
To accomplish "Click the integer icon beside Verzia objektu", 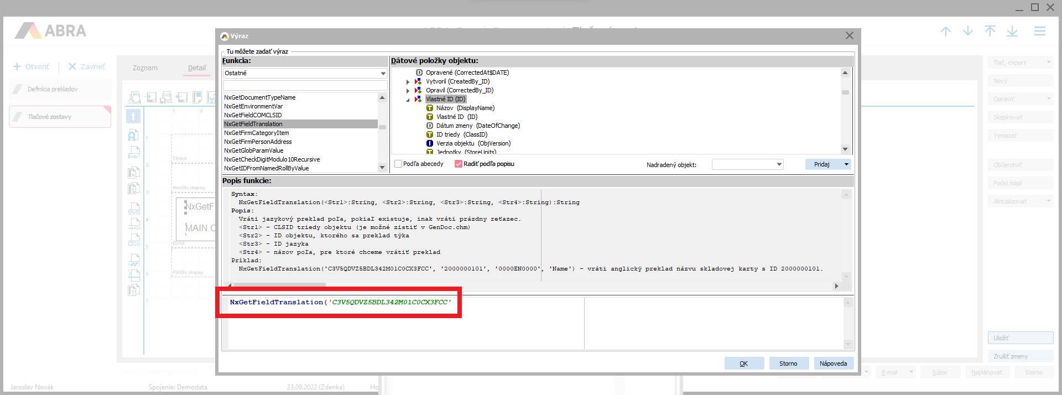I will [430, 143].
